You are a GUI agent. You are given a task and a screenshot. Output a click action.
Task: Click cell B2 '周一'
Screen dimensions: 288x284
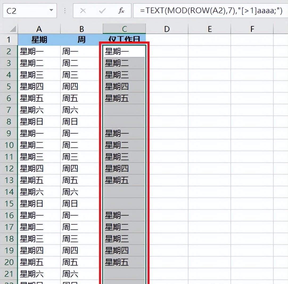coord(81,51)
